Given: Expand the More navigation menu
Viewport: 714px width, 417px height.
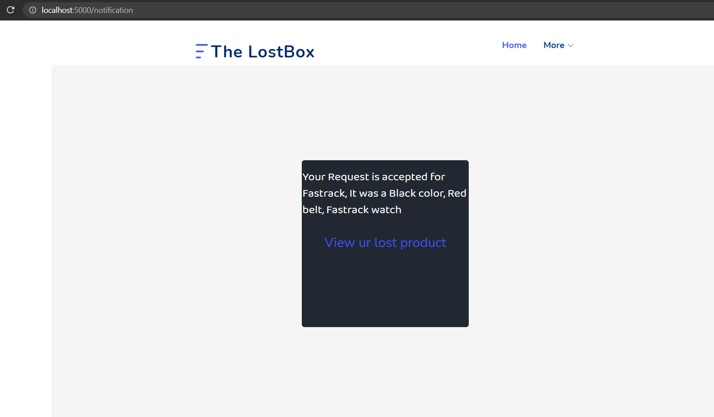Looking at the screenshot, I should (558, 45).
